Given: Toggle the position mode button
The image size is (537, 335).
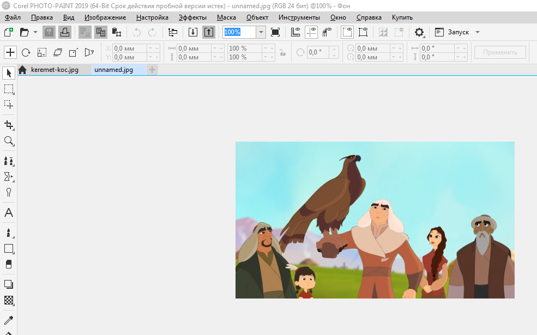Looking at the screenshot, I should [x=10, y=52].
